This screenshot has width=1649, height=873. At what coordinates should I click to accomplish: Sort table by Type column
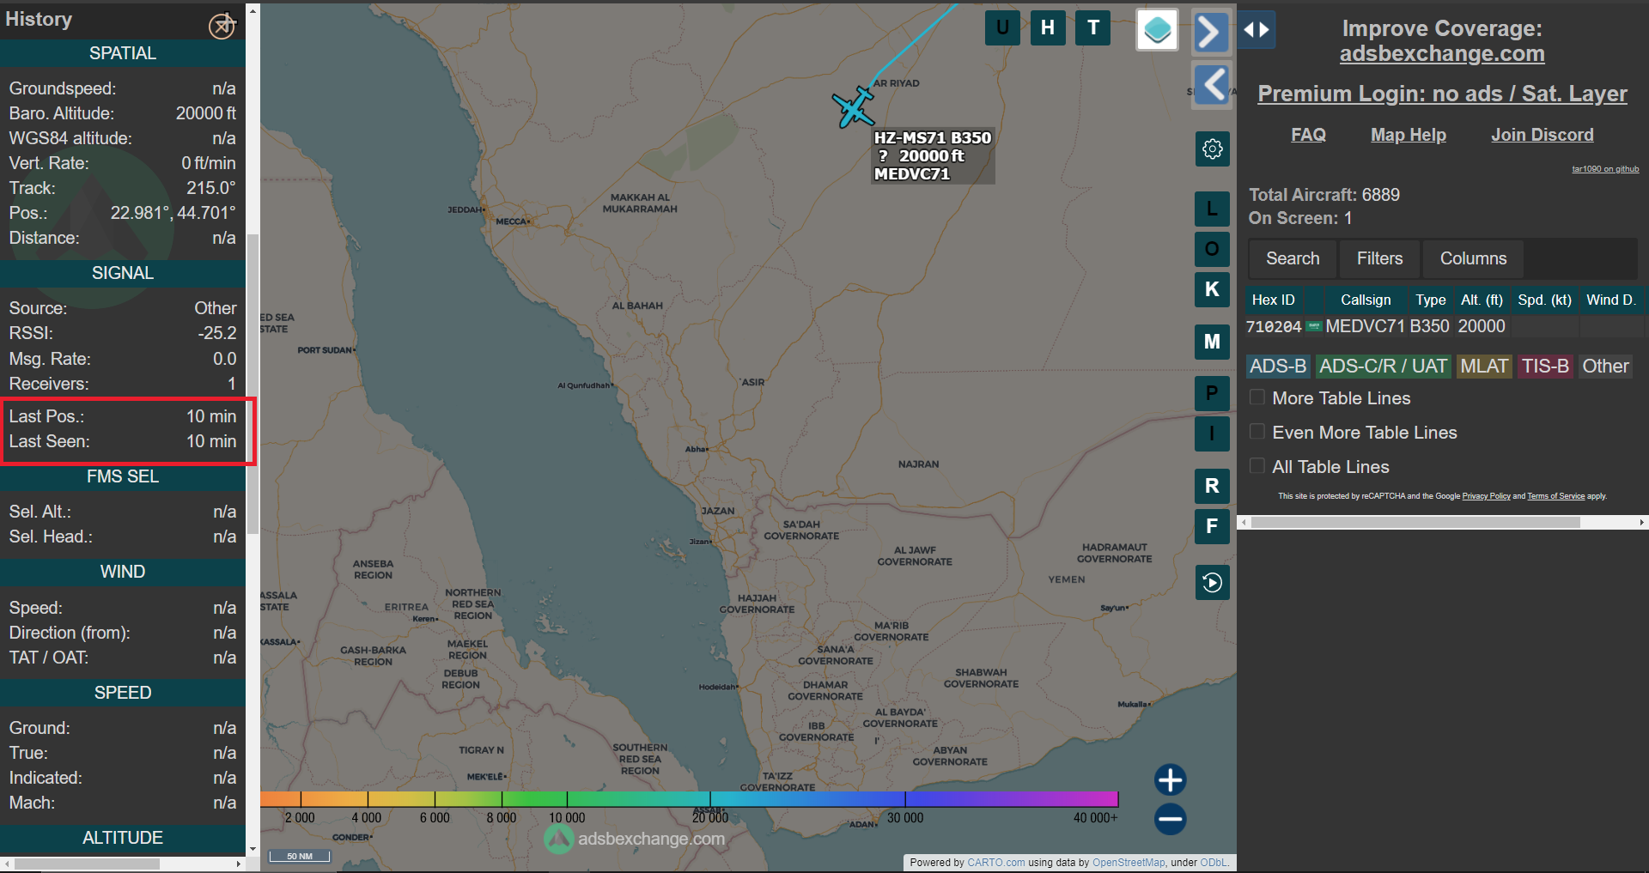pos(1431,300)
